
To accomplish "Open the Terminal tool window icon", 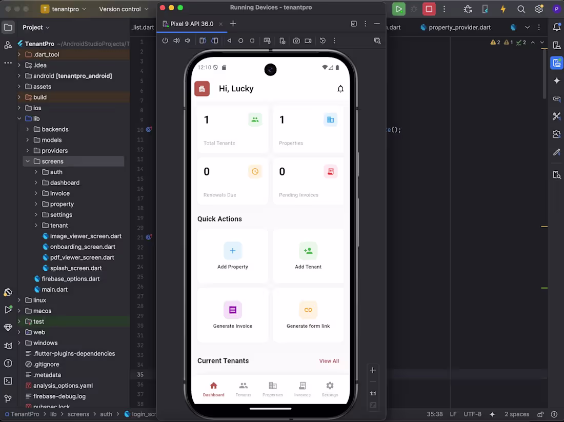I will (8, 380).
